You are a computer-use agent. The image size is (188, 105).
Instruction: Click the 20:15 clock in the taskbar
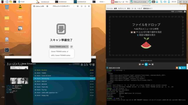tap(174, 2)
